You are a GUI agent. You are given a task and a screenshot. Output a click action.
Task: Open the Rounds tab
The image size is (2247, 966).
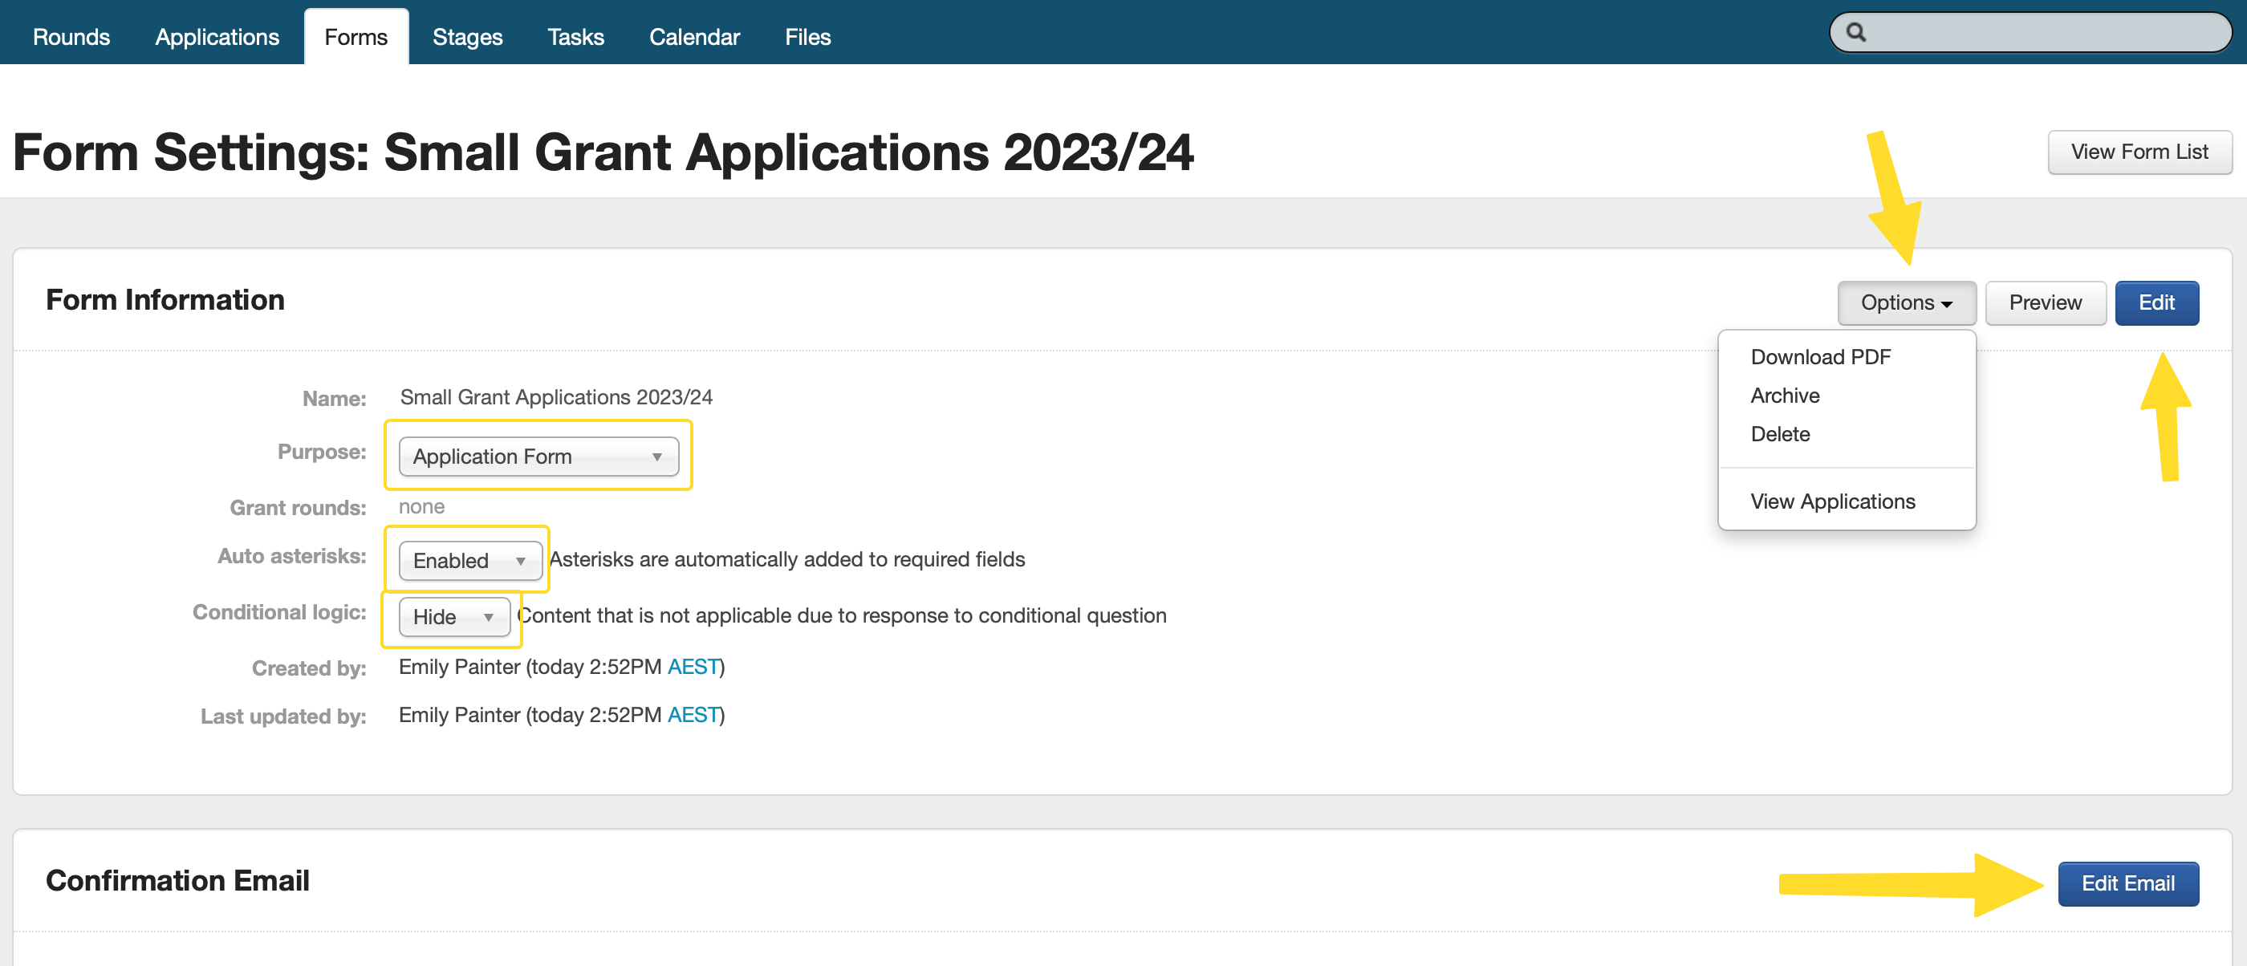[71, 37]
